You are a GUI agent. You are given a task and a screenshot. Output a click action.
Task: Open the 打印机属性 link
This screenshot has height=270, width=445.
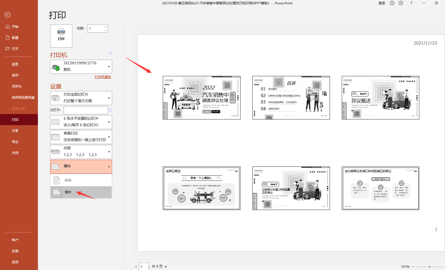tap(103, 77)
